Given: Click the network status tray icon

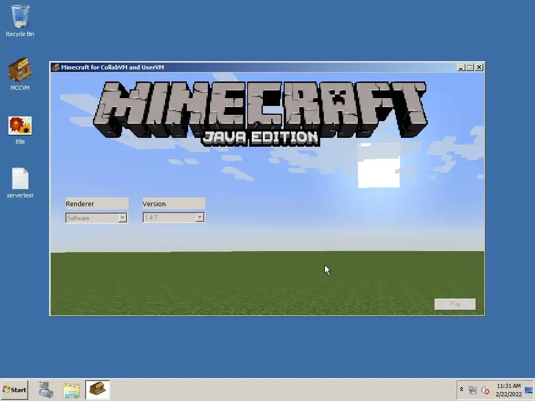Looking at the screenshot, I should pos(472,390).
